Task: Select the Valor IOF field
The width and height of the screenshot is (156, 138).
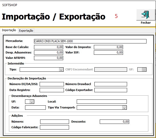Action: [108, 52]
